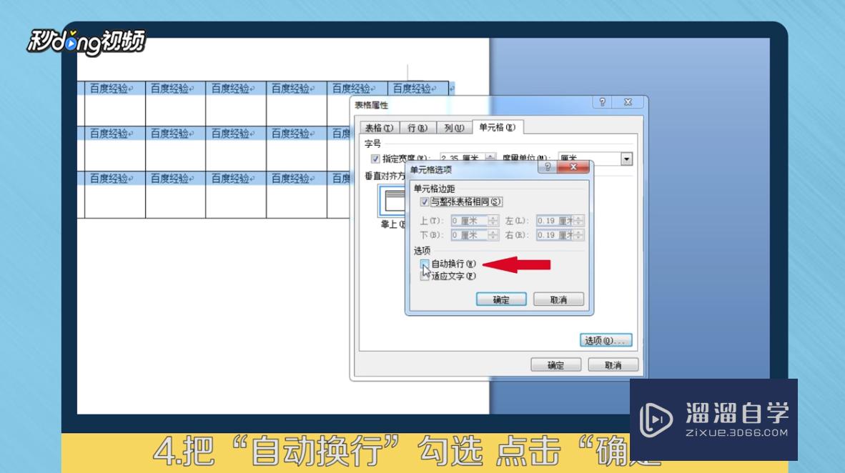The image size is (845, 473).
Task: Check the 自动换行 checkbox
Action: click(425, 264)
